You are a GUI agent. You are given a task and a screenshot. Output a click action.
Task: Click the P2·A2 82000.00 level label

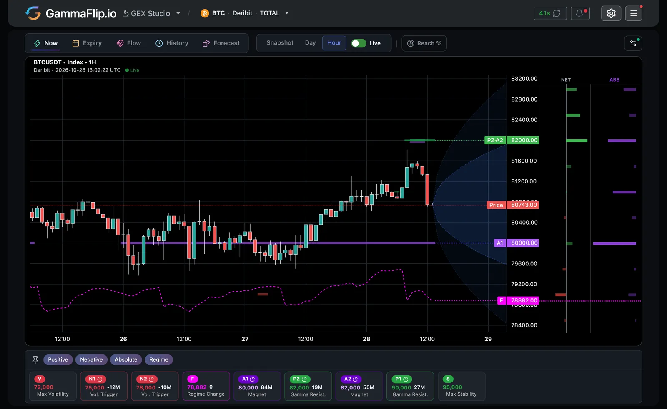(x=512, y=140)
